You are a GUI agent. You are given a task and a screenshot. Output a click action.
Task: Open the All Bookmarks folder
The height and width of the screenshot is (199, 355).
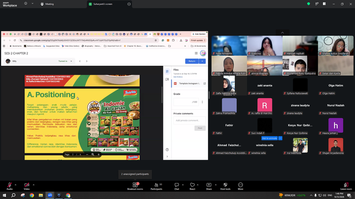pos(198,46)
